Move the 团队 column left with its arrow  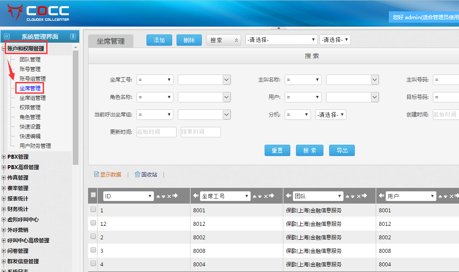click(289, 196)
